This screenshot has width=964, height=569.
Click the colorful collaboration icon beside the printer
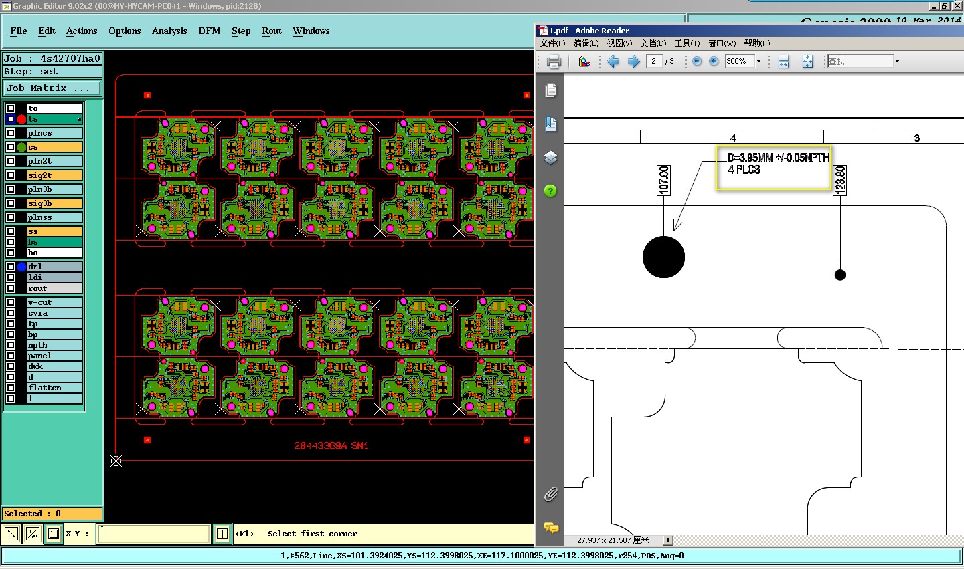pos(584,62)
